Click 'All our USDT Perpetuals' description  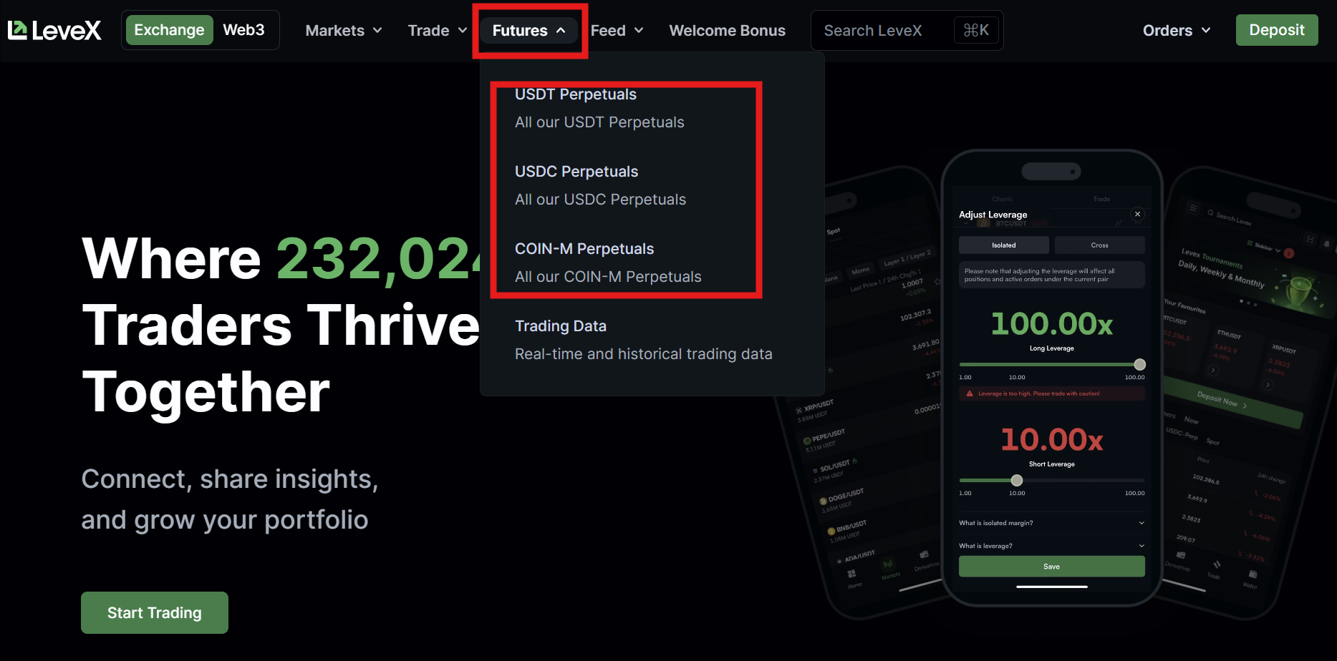click(x=599, y=122)
